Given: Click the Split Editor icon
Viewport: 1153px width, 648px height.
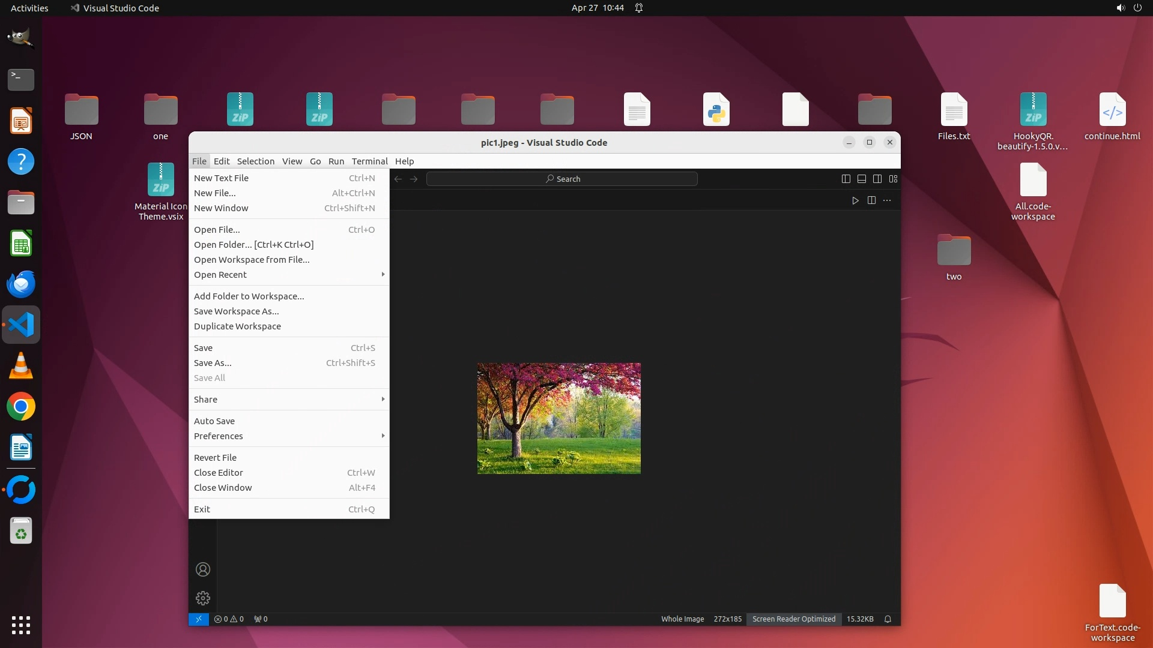Looking at the screenshot, I should tap(871, 200).
